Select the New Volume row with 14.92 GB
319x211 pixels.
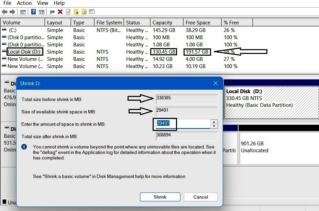[x=126, y=59]
